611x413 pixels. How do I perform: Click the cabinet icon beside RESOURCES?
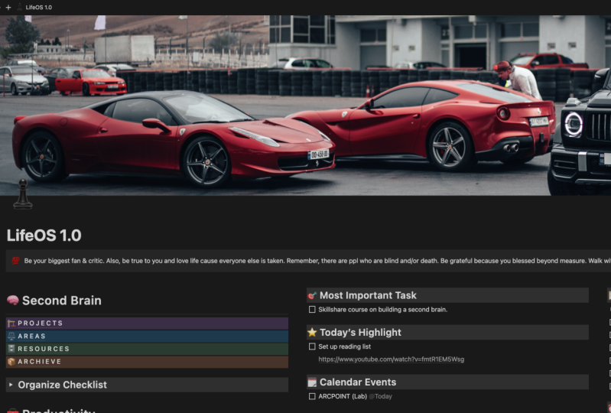click(x=11, y=349)
